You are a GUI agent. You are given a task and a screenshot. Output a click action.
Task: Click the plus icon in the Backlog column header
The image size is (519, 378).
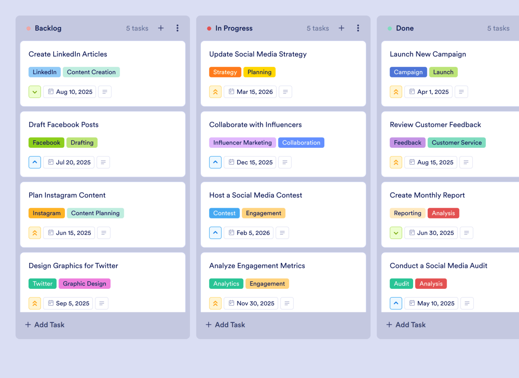[161, 28]
